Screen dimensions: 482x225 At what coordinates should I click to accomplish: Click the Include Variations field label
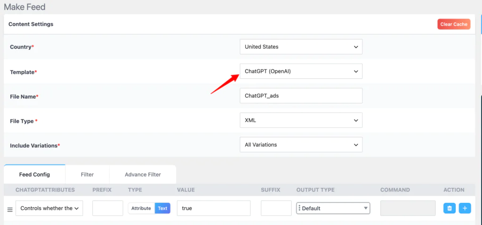(x=35, y=146)
